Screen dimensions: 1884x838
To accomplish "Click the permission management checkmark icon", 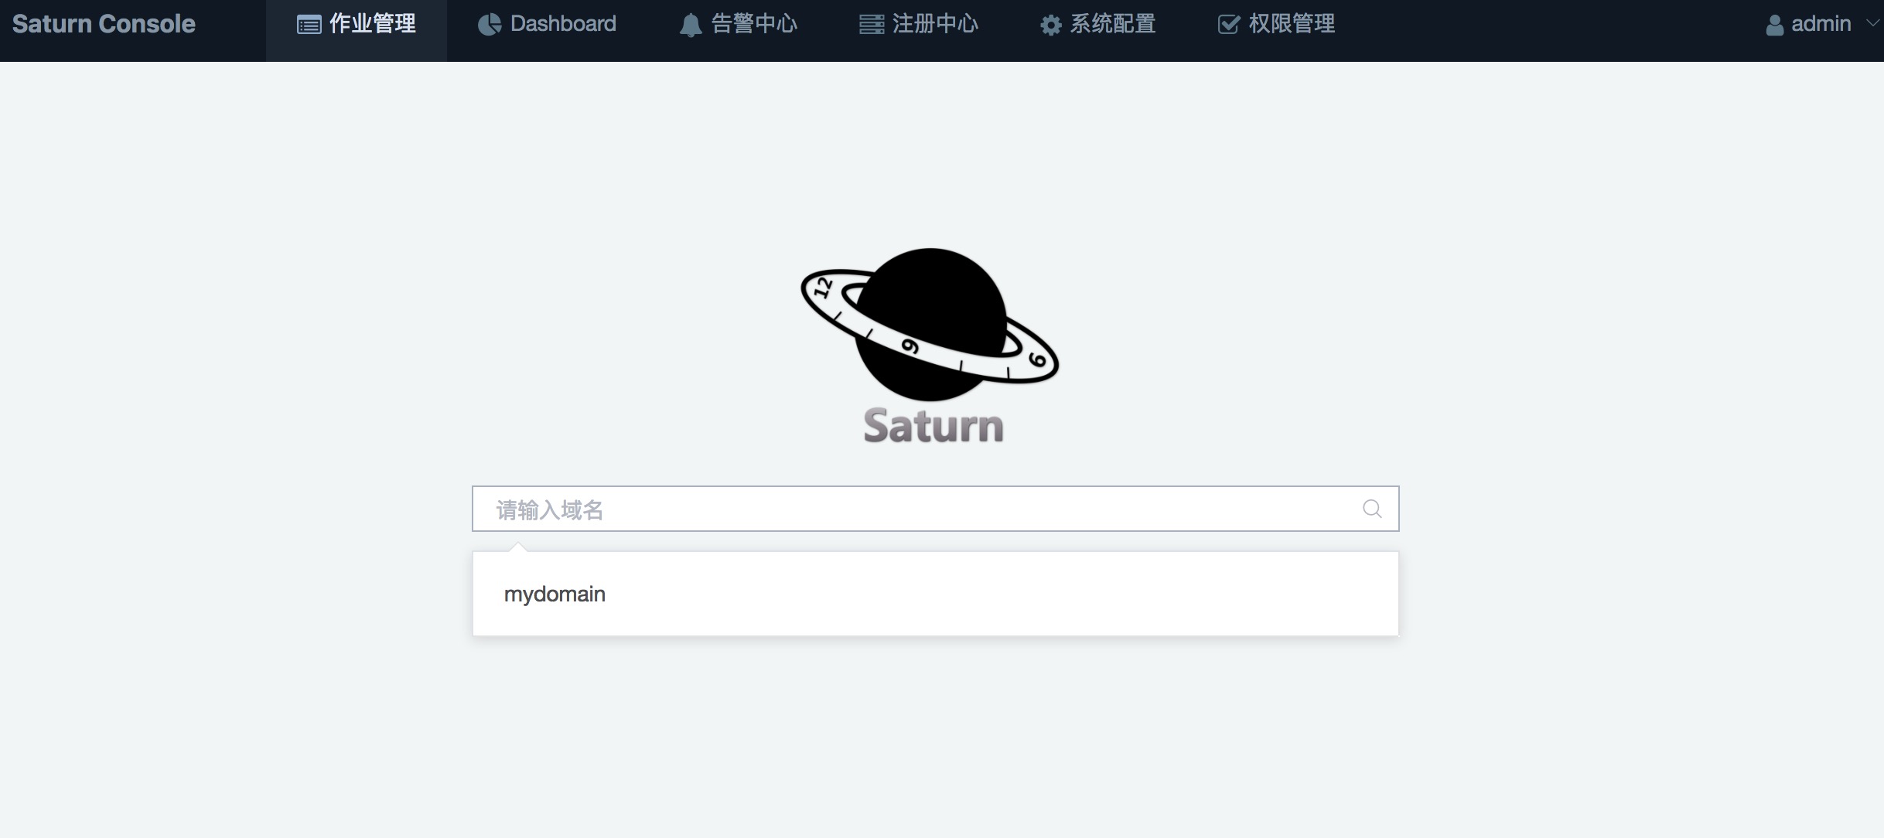I will (1228, 25).
